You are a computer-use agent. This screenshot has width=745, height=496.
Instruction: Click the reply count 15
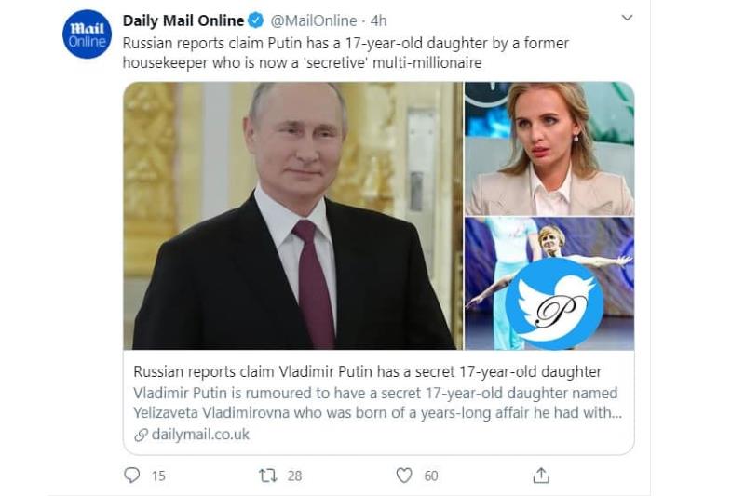[157, 476]
